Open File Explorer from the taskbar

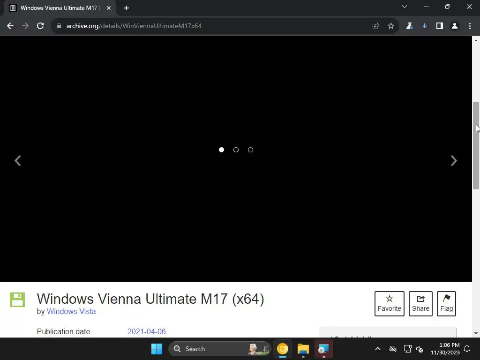click(x=303, y=349)
